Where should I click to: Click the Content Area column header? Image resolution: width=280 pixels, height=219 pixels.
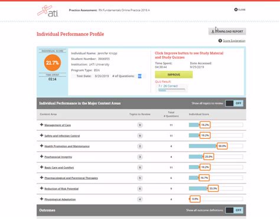pos(48,114)
